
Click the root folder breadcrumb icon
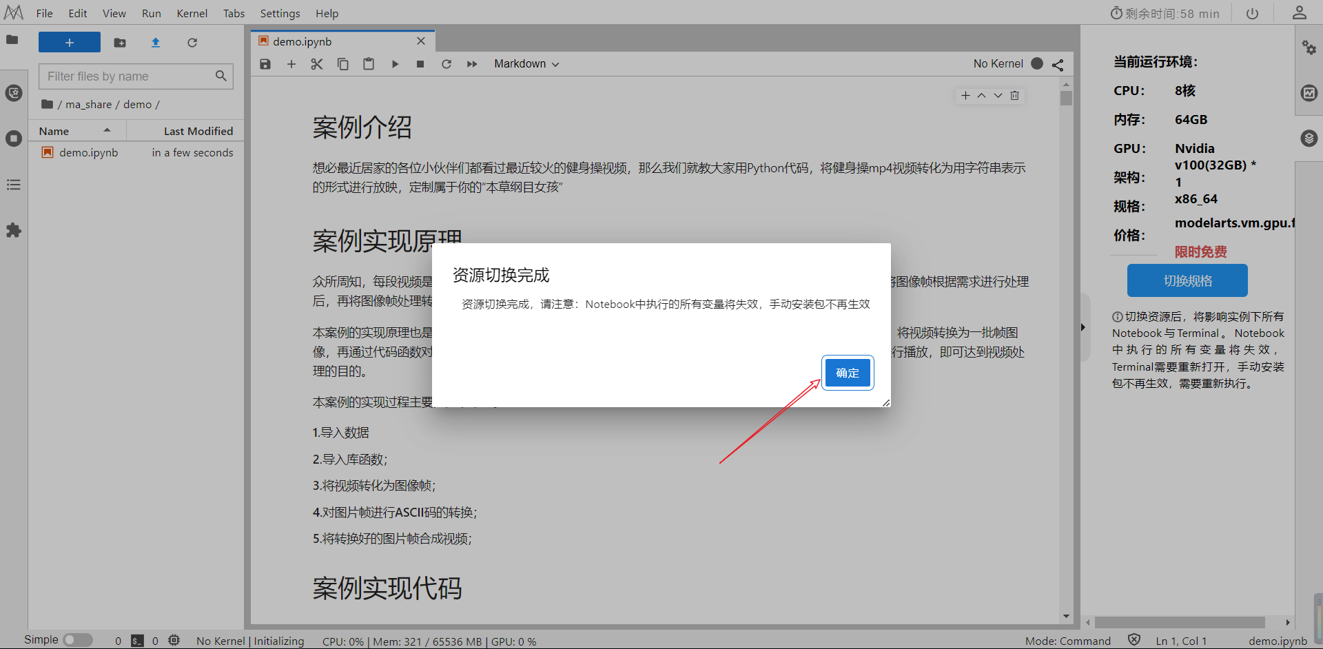click(x=47, y=104)
